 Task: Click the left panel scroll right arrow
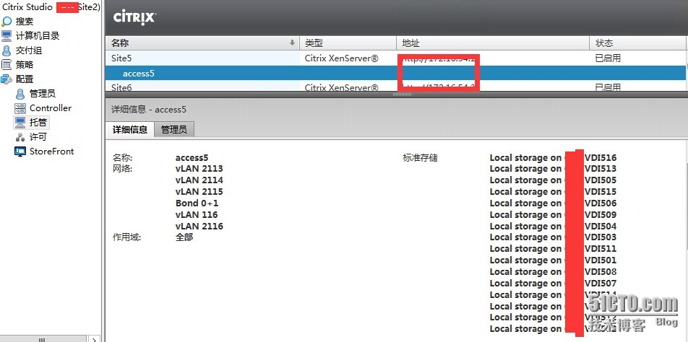[x=95, y=339]
